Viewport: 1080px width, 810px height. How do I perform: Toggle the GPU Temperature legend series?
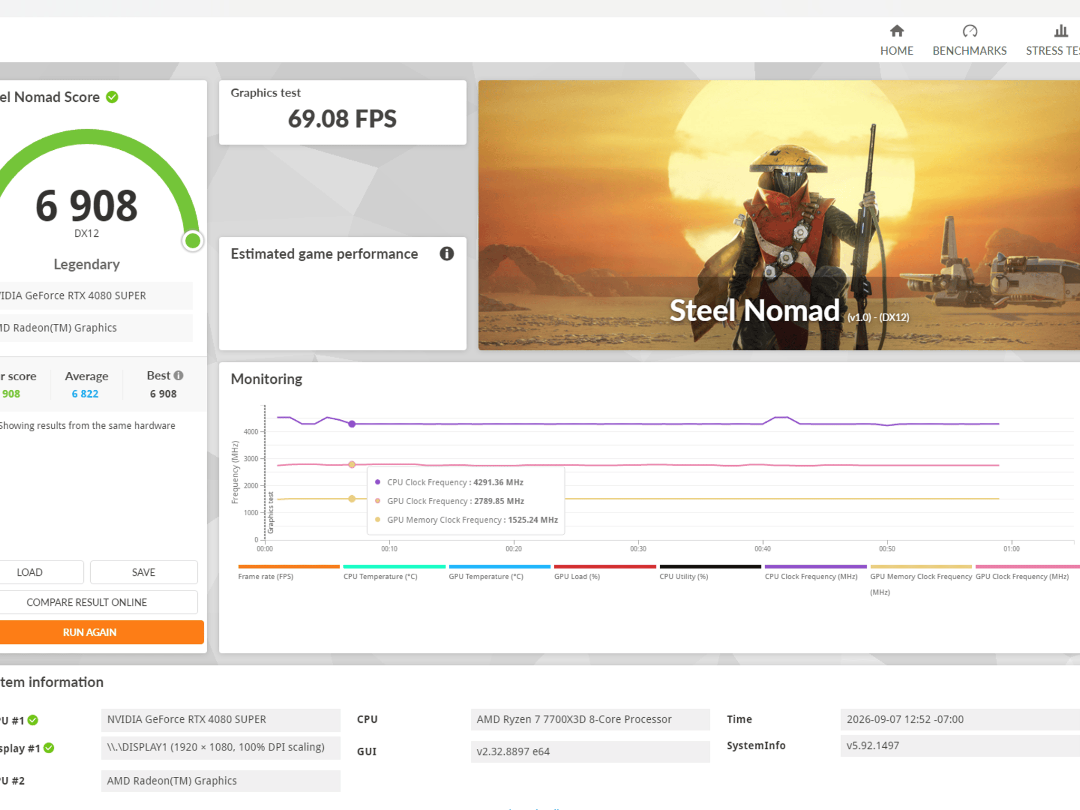click(x=499, y=573)
